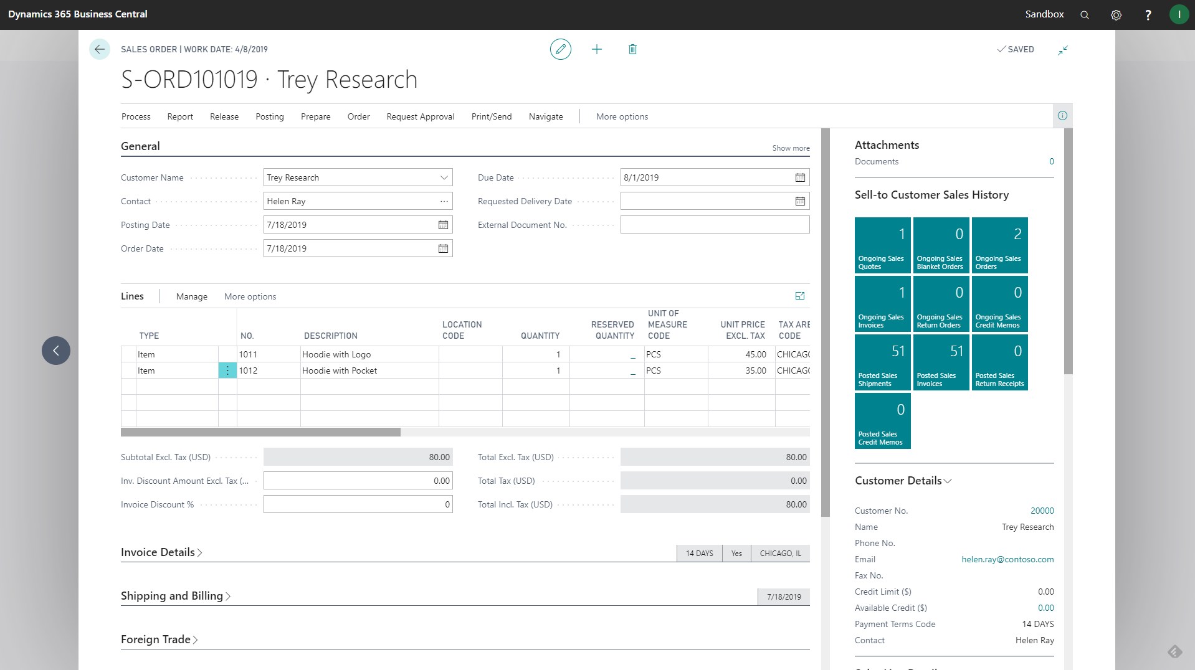Toggle the FactBox info pane icon
1195x670 pixels.
[x=1062, y=116]
